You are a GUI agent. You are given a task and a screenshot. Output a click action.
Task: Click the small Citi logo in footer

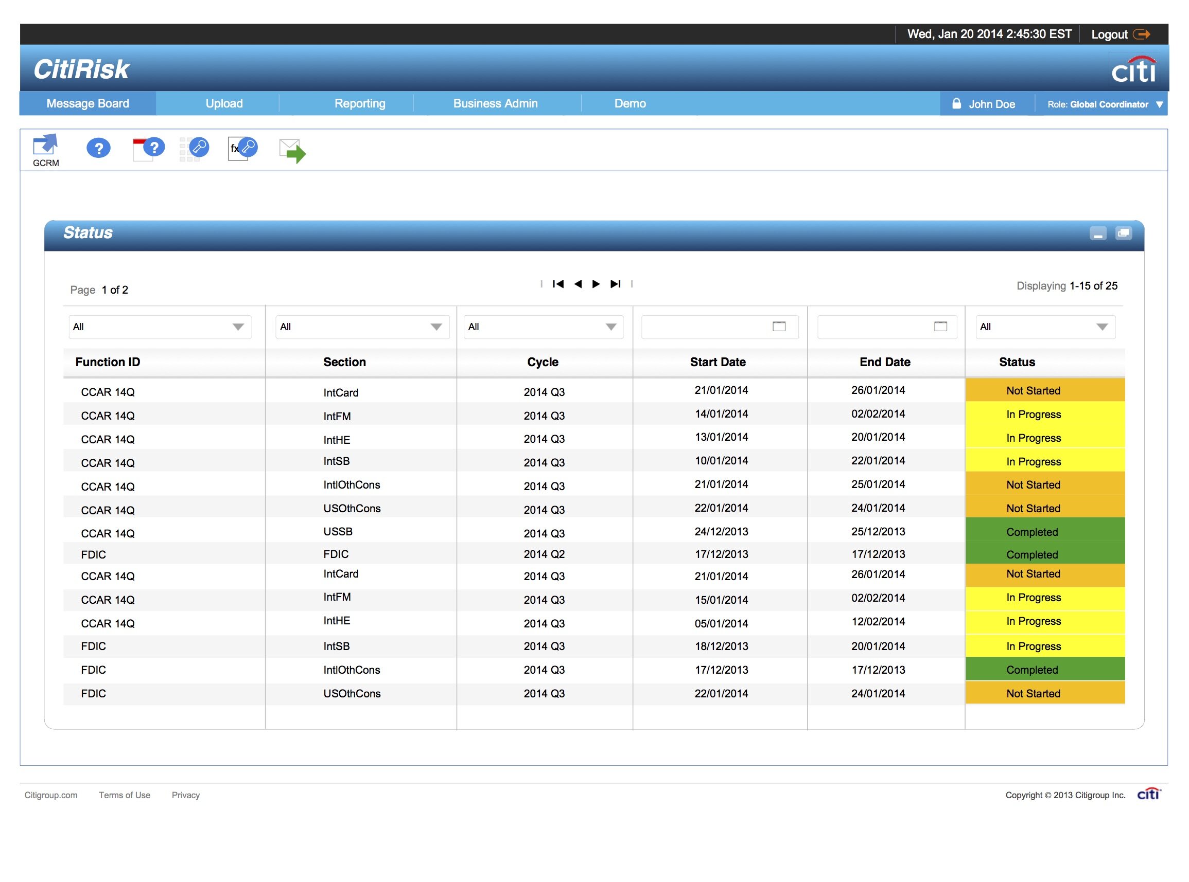click(x=1148, y=794)
